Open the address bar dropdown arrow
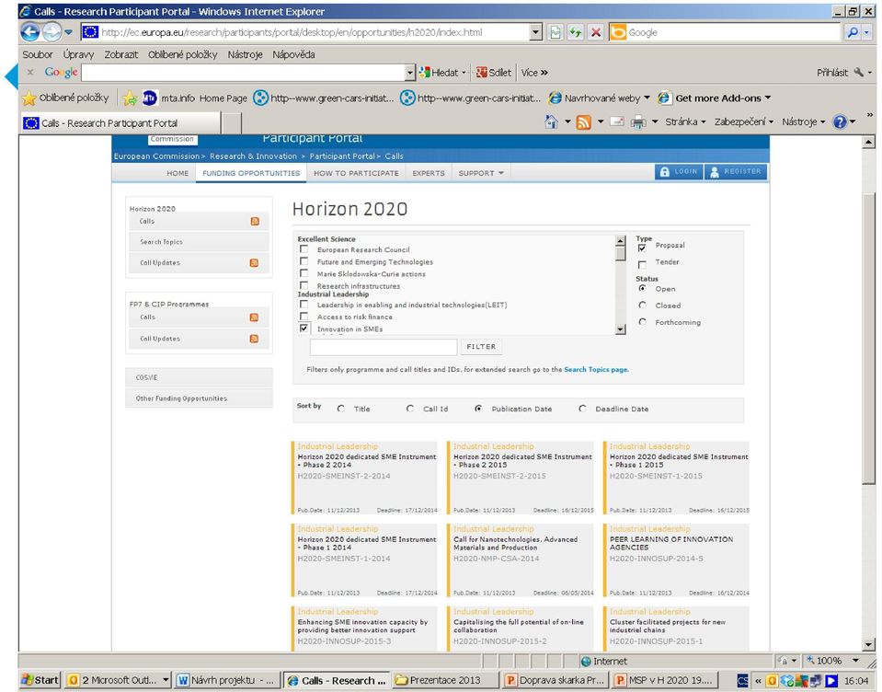This screenshot has height=692, width=882. (536, 32)
